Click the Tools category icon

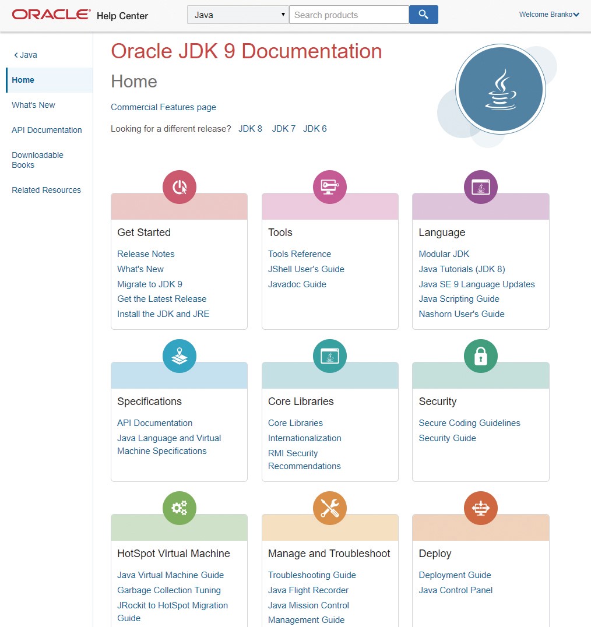(x=330, y=187)
